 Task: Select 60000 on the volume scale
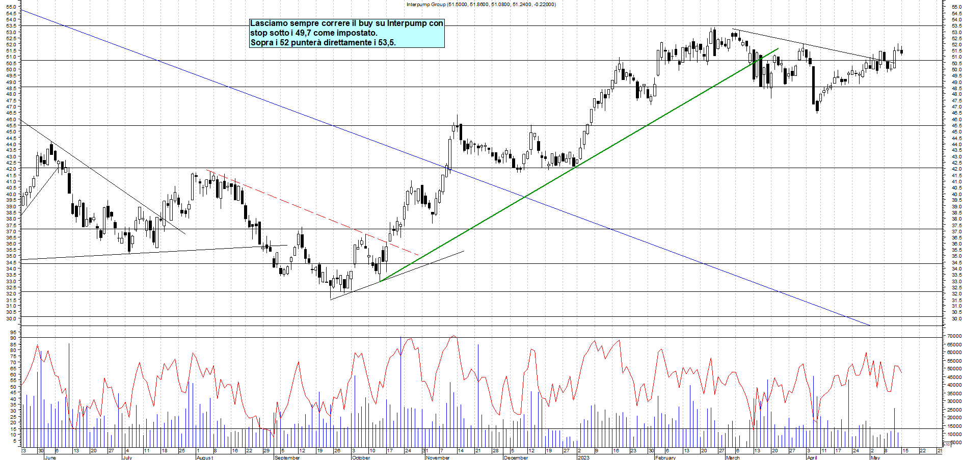pyautogui.click(x=954, y=353)
